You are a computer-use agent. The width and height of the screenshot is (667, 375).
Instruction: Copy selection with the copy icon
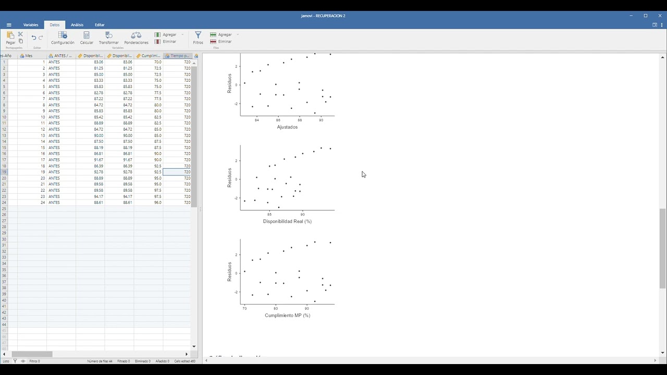click(x=21, y=41)
